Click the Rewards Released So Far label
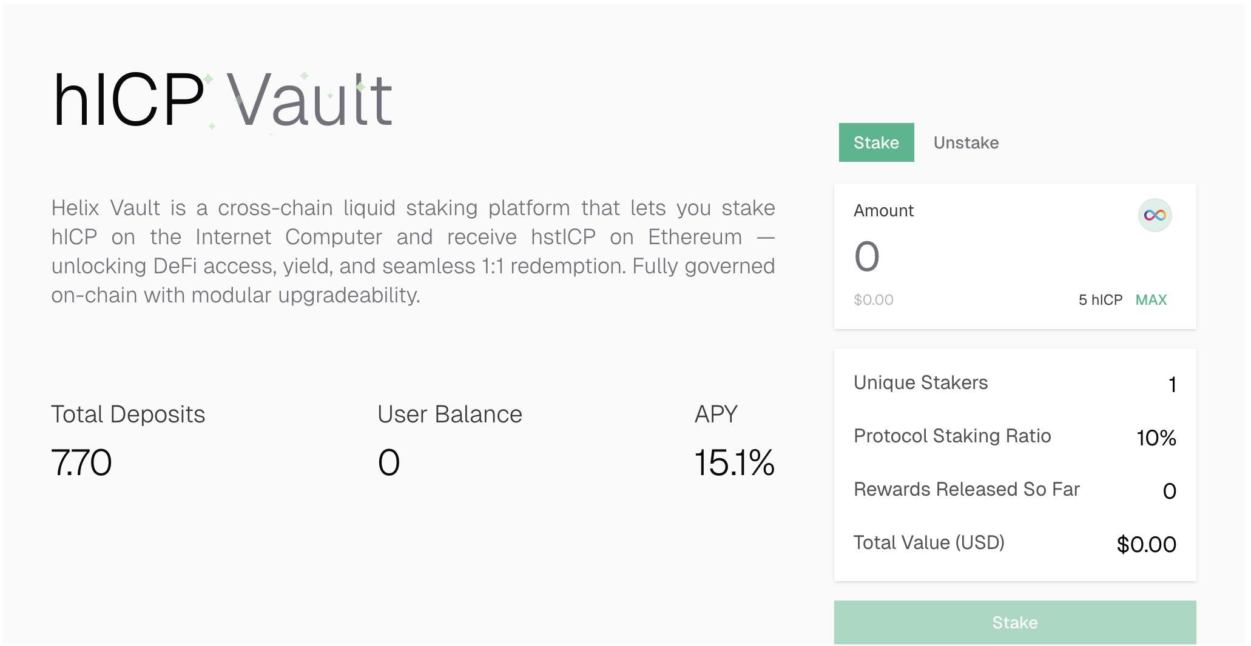The height and width of the screenshot is (646, 1251). click(x=966, y=489)
